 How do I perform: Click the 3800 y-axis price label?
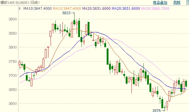(13, 47)
